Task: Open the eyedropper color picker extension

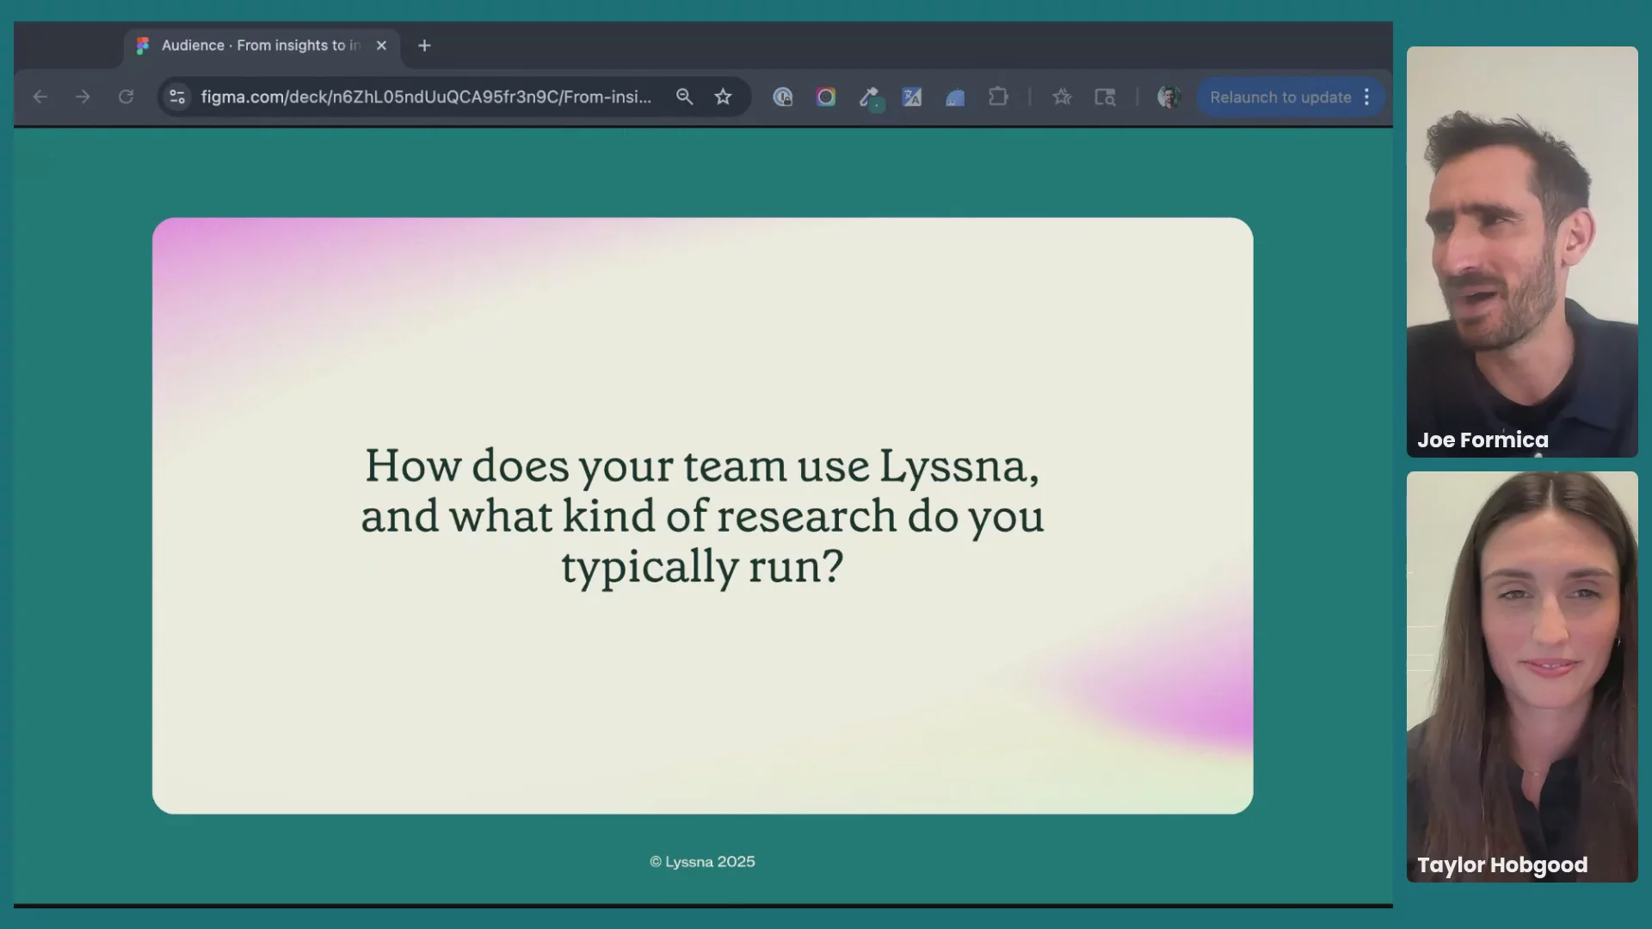Action: pyautogui.click(x=871, y=98)
